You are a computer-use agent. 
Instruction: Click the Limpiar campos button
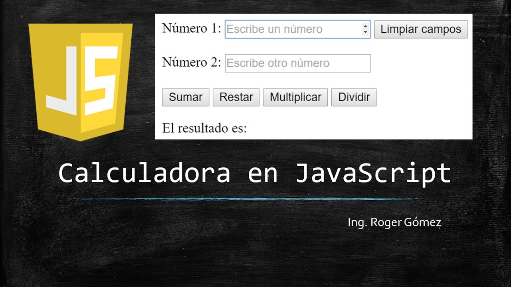tap(421, 29)
